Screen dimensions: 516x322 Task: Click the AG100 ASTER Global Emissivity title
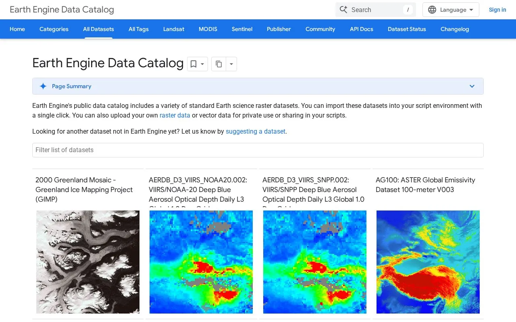425,185
